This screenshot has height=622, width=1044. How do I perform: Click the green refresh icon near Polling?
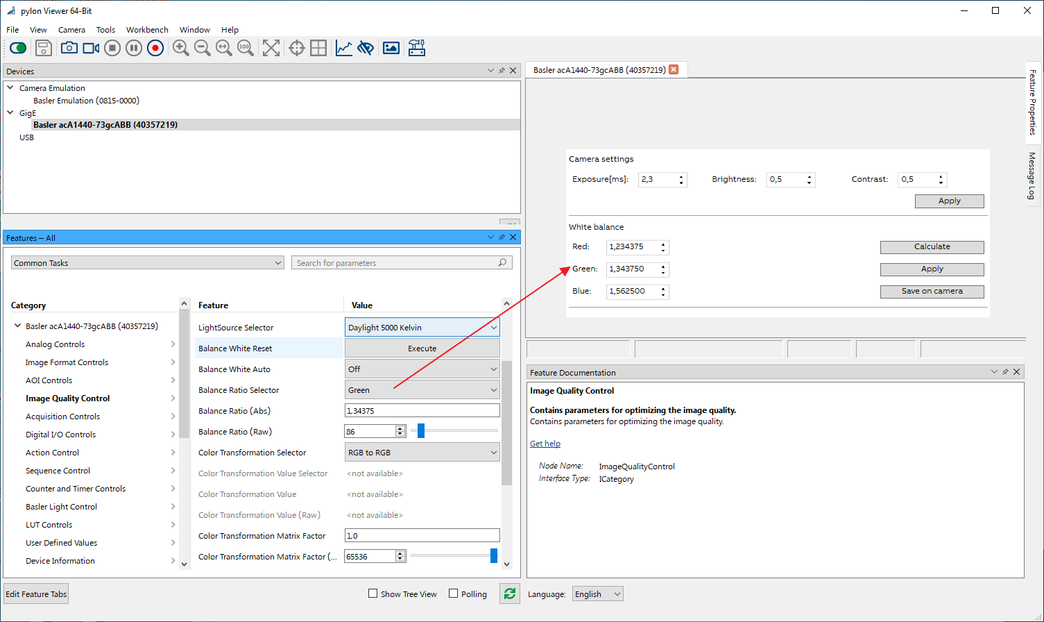[510, 594]
